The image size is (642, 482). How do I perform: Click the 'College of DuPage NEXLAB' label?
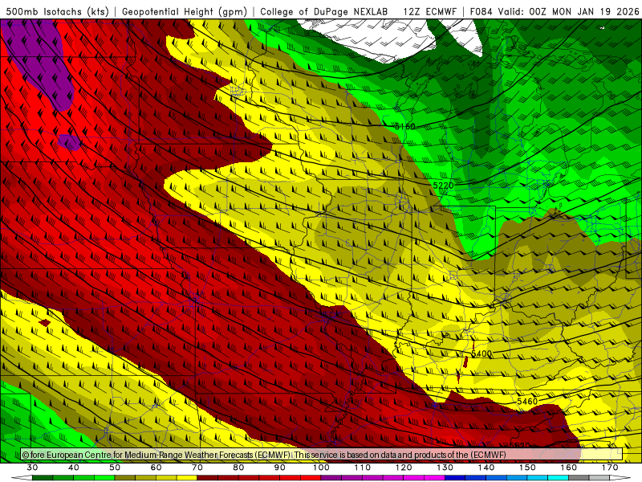click(324, 11)
